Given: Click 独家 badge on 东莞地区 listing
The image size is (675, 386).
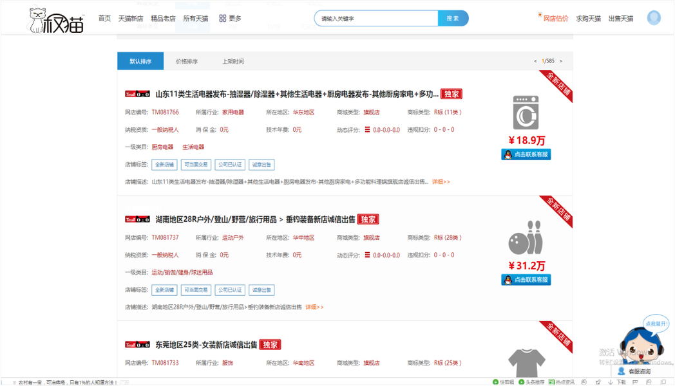Looking at the screenshot, I should tap(270, 345).
